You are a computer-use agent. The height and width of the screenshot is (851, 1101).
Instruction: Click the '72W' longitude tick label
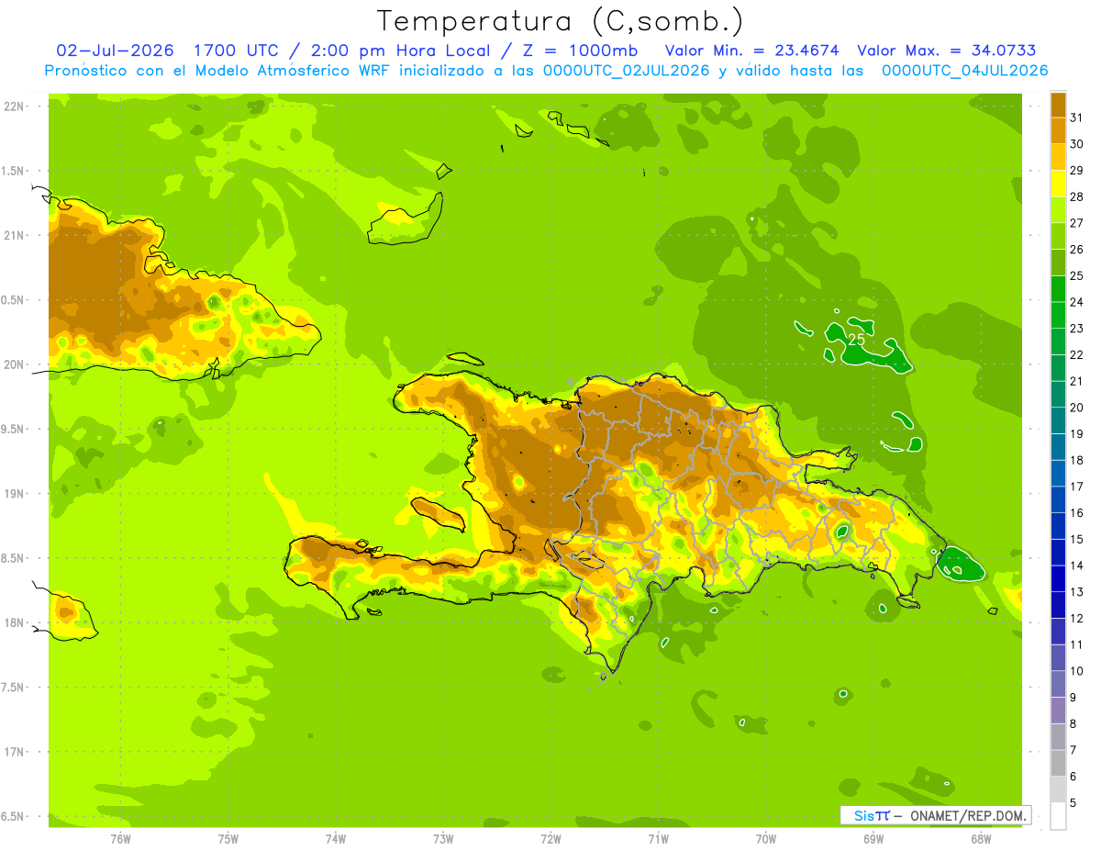click(x=550, y=838)
